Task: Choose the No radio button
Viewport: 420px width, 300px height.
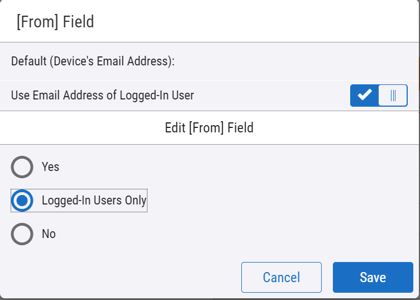Action: click(22, 234)
